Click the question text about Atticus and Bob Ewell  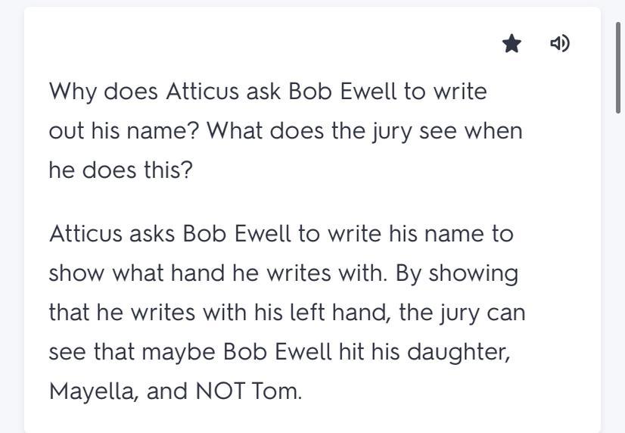tap(285, 131)
